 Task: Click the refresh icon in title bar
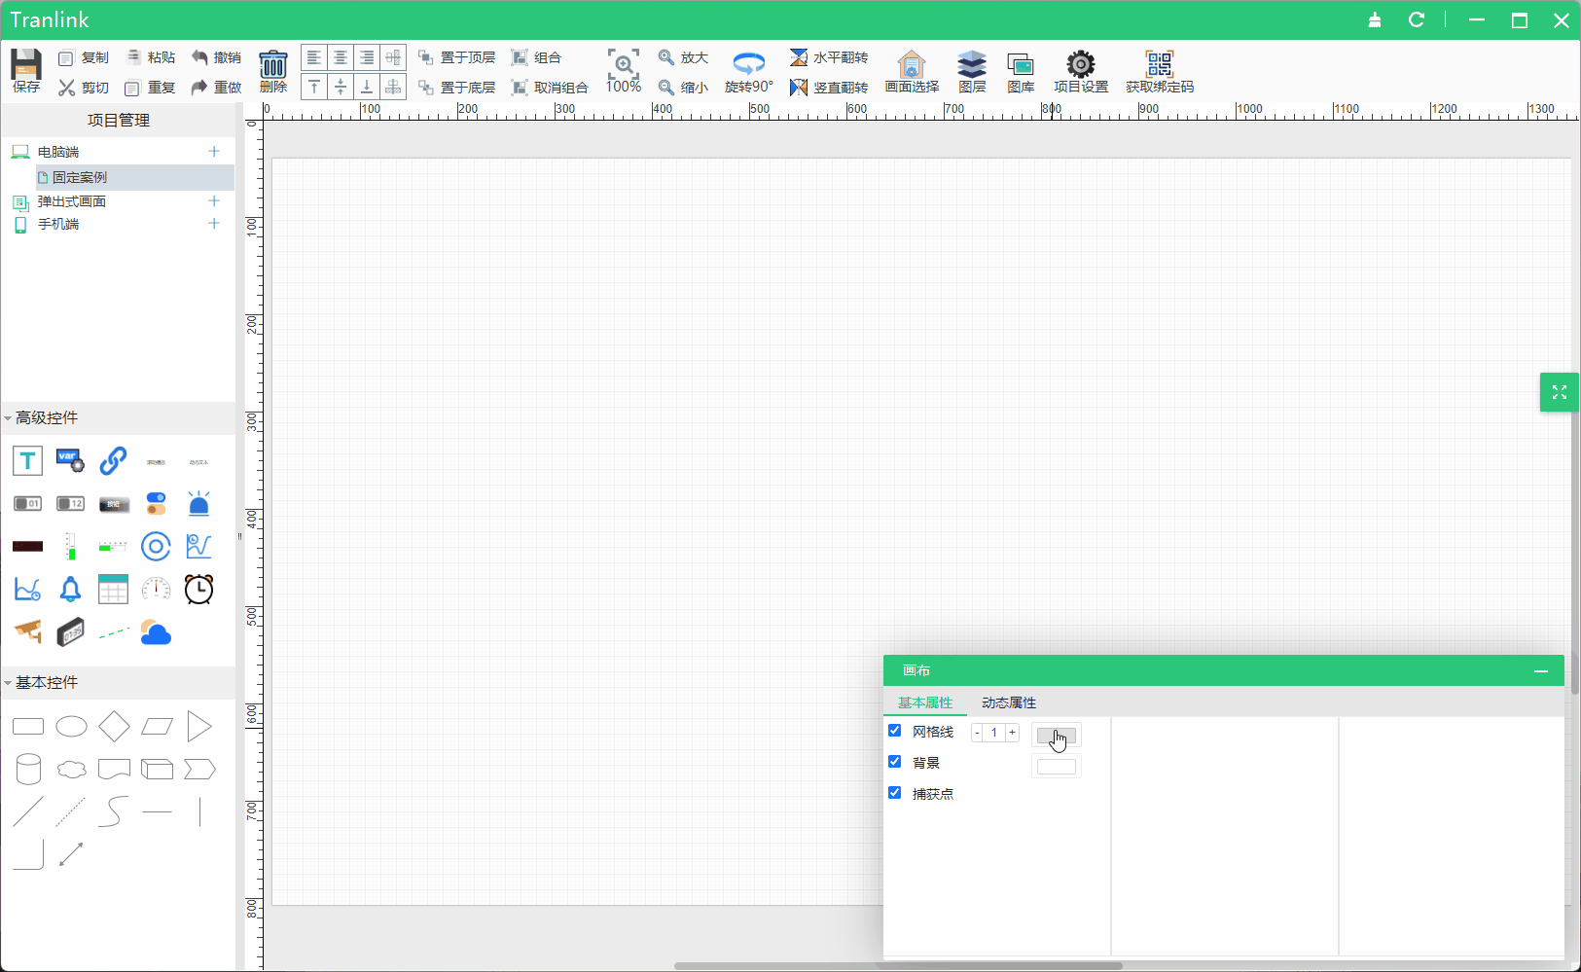[x=1417, y=19]
